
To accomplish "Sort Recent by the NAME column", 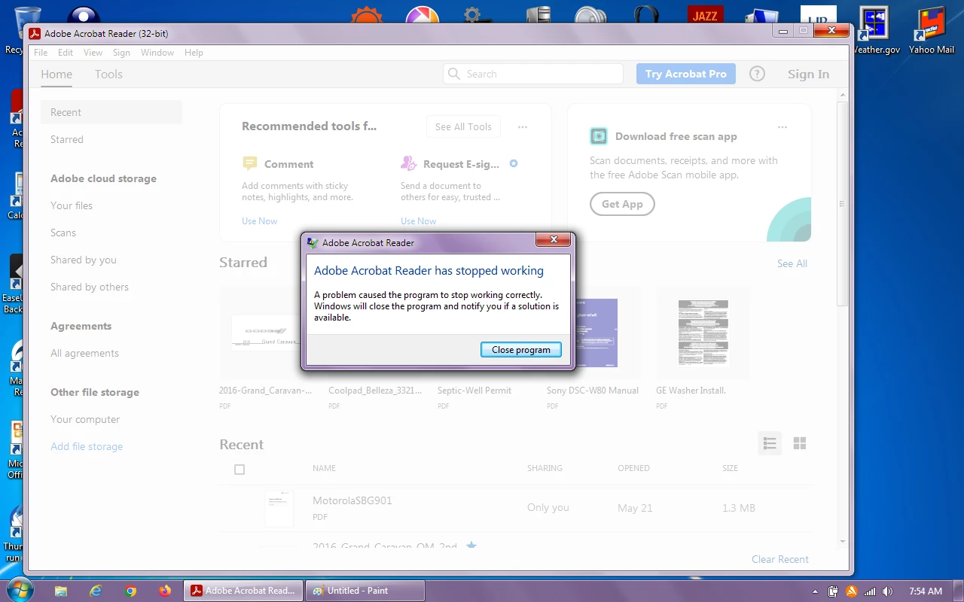I will [x=324, y=468].
